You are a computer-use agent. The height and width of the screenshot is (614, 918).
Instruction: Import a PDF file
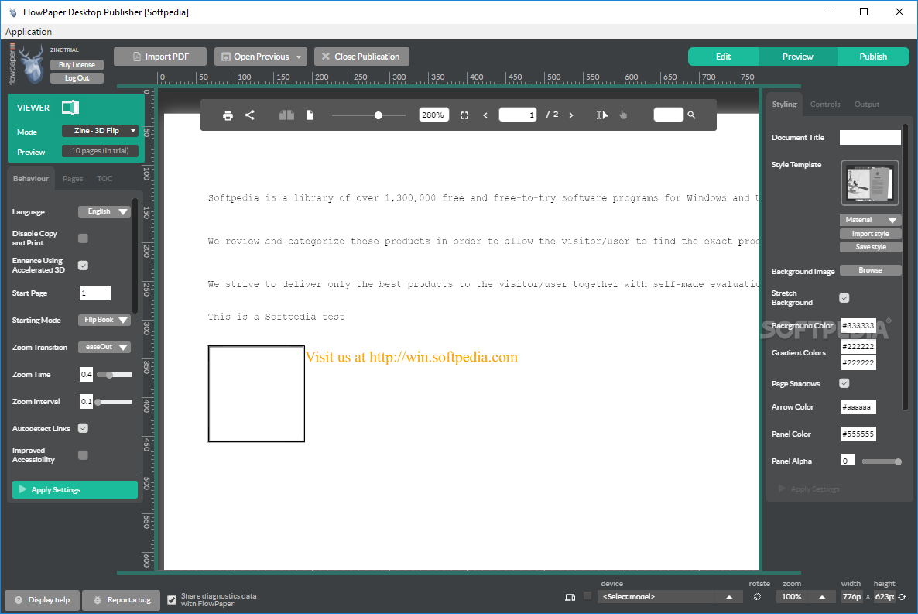[x=160, y=57]
